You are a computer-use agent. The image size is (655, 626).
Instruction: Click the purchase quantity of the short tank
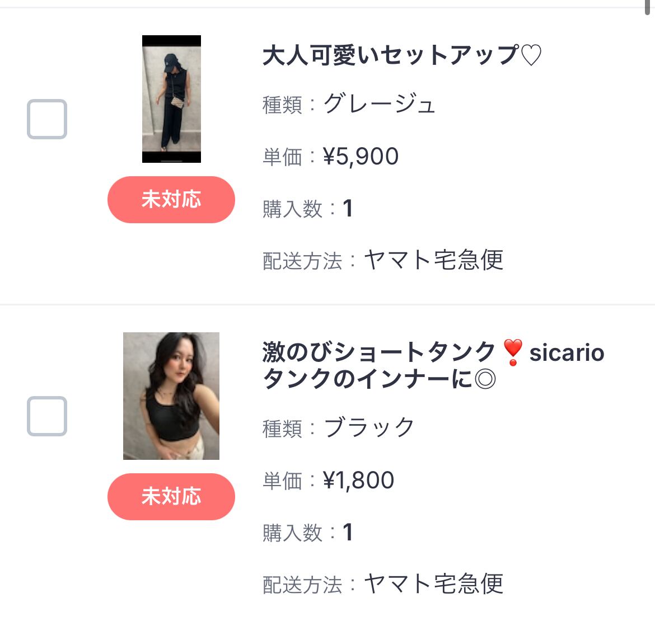(348, 533)
